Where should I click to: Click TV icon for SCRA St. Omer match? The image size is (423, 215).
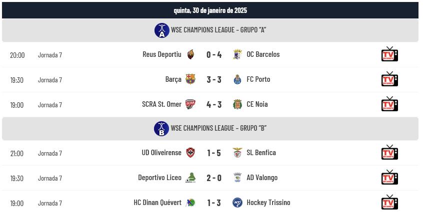point(389,104)
